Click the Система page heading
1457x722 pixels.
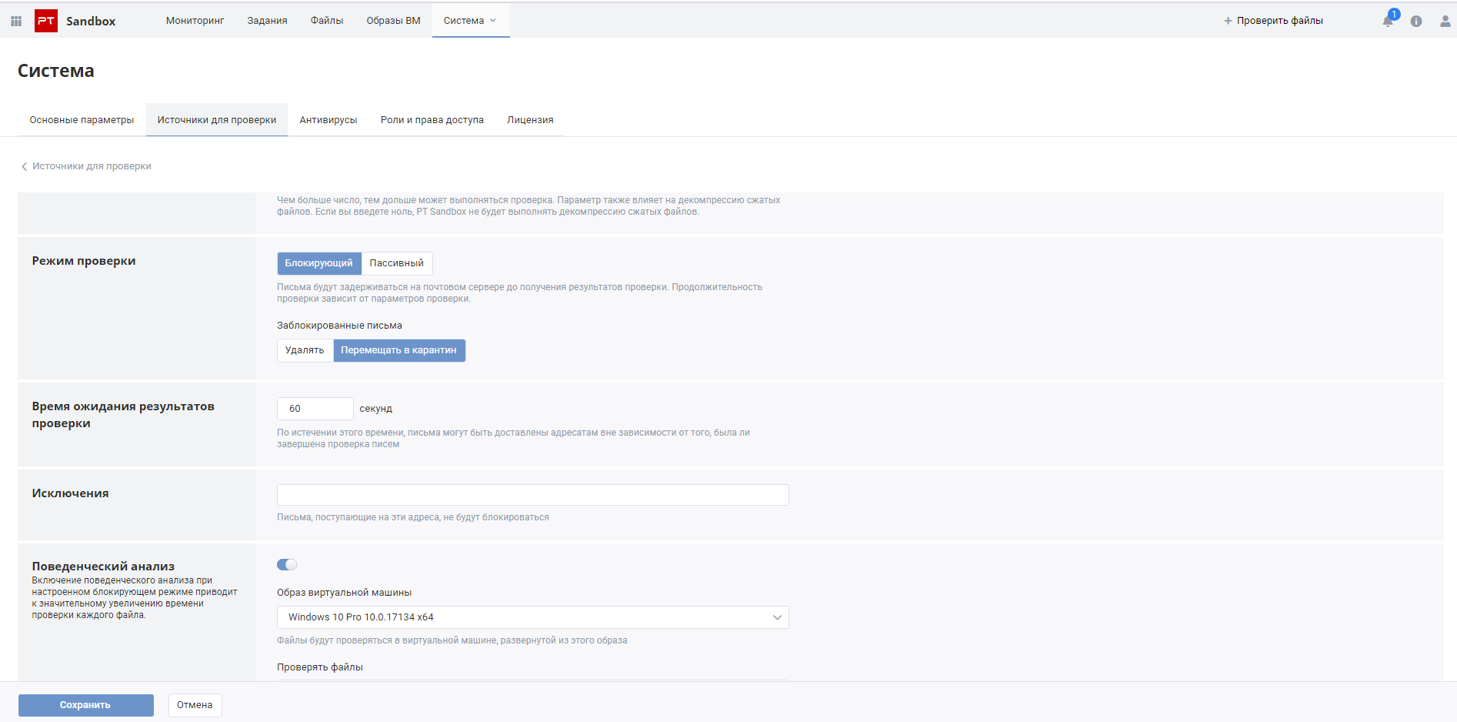(x=56, y=71)
